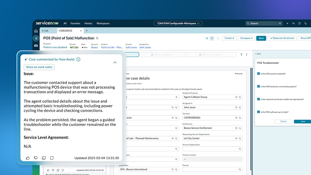Image resolution: width=311 pixels, height=175 pixels.
Task: Click Share to work notes
Action: [x=39, y=67]
